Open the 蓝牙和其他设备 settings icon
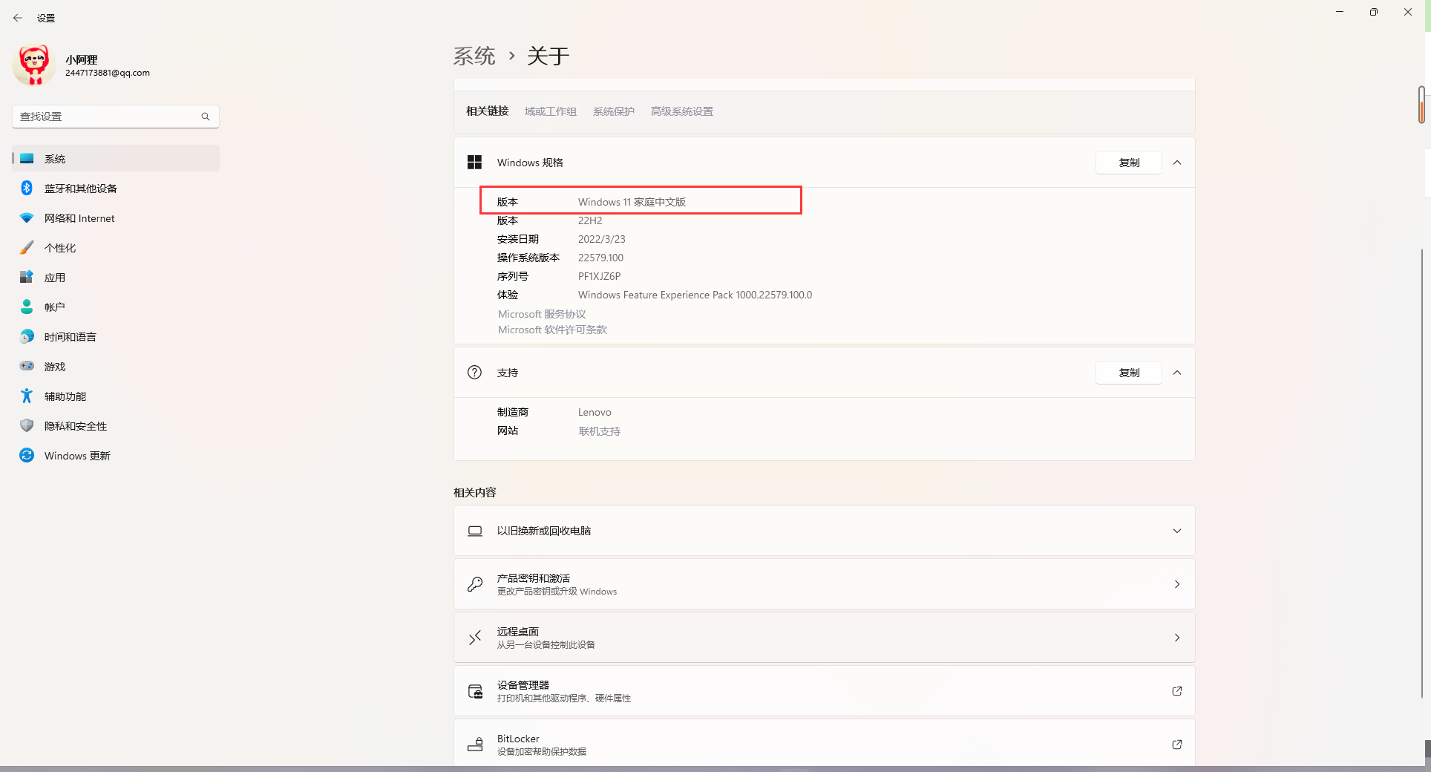Viewport: 1431px width, 772px height. pyautogui.click(x=27, y=188)
